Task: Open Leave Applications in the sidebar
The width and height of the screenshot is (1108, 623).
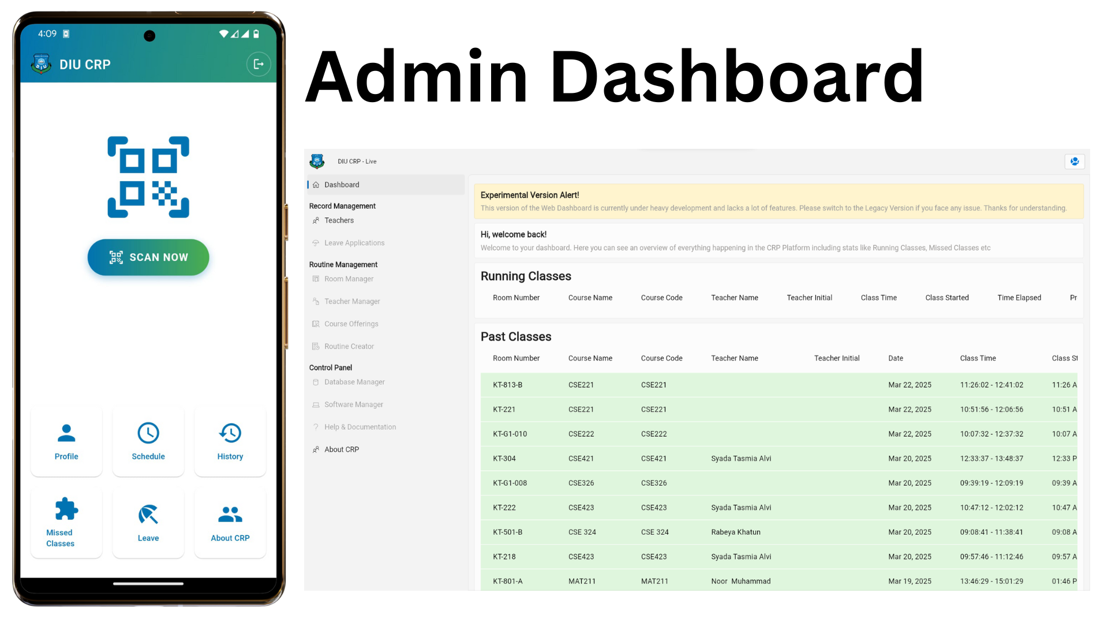Action: (x=354, y=243)
